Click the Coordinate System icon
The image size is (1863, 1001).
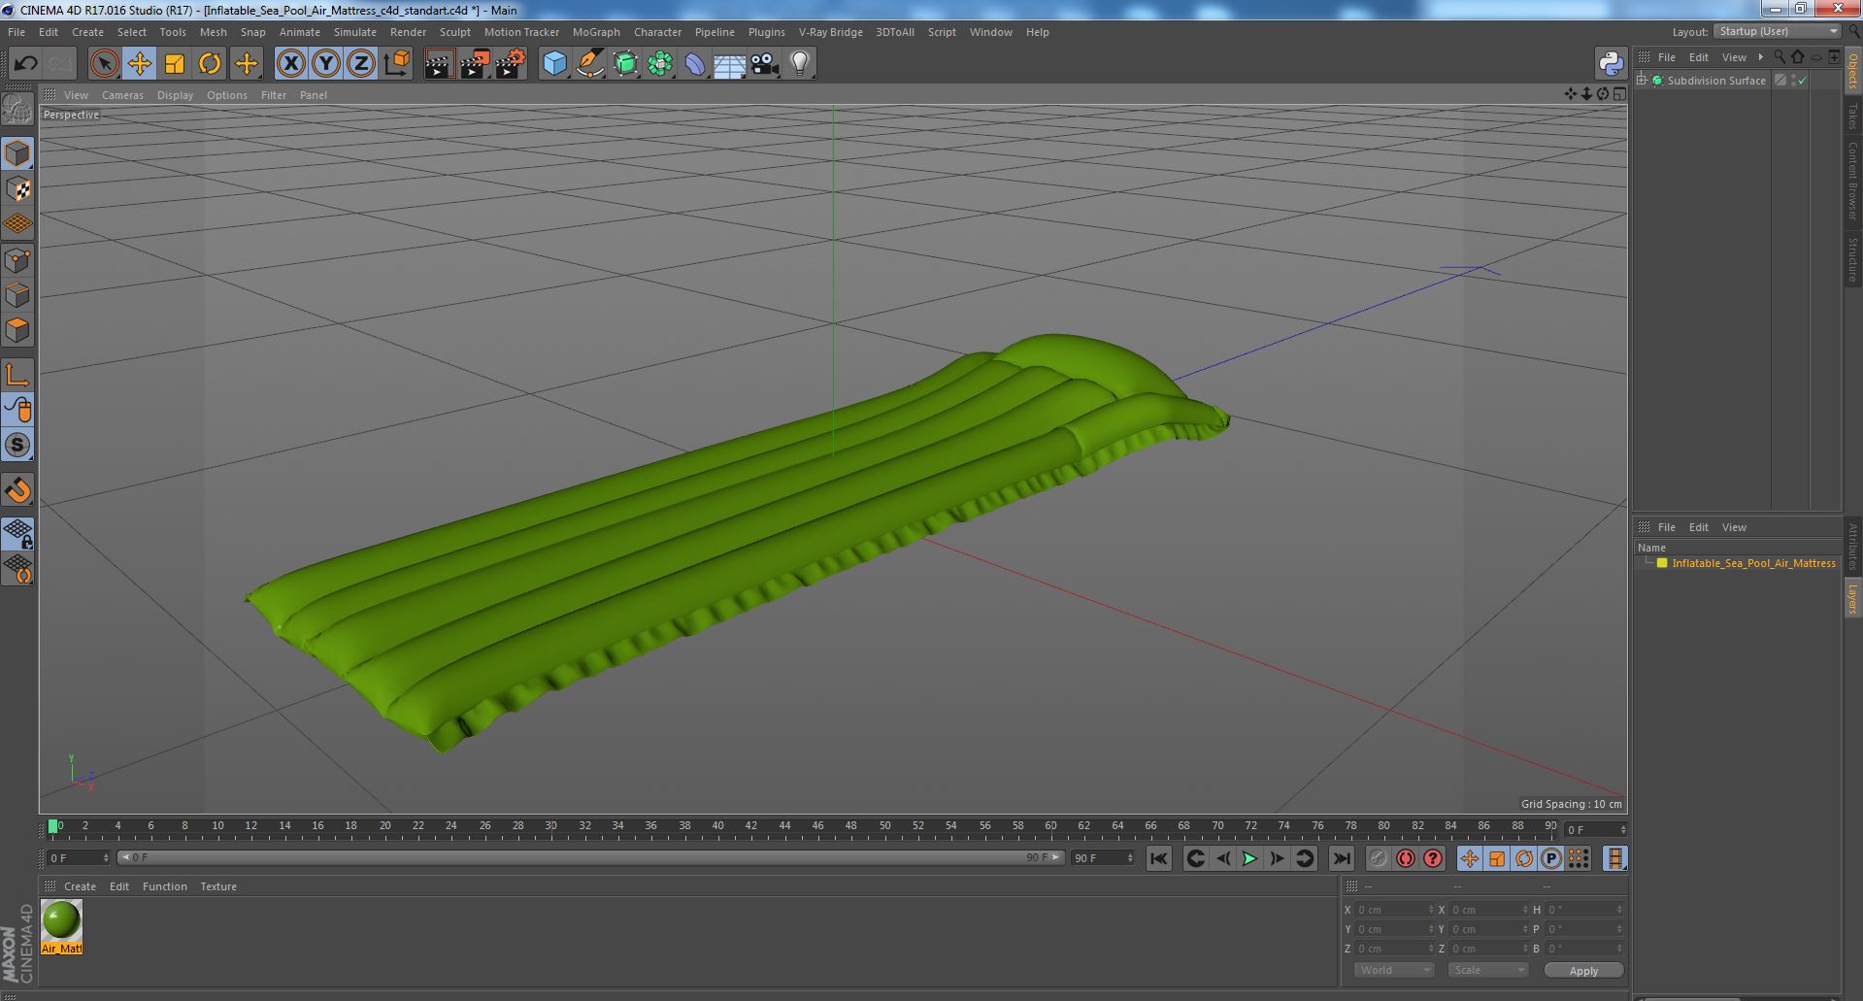point(397,64)
